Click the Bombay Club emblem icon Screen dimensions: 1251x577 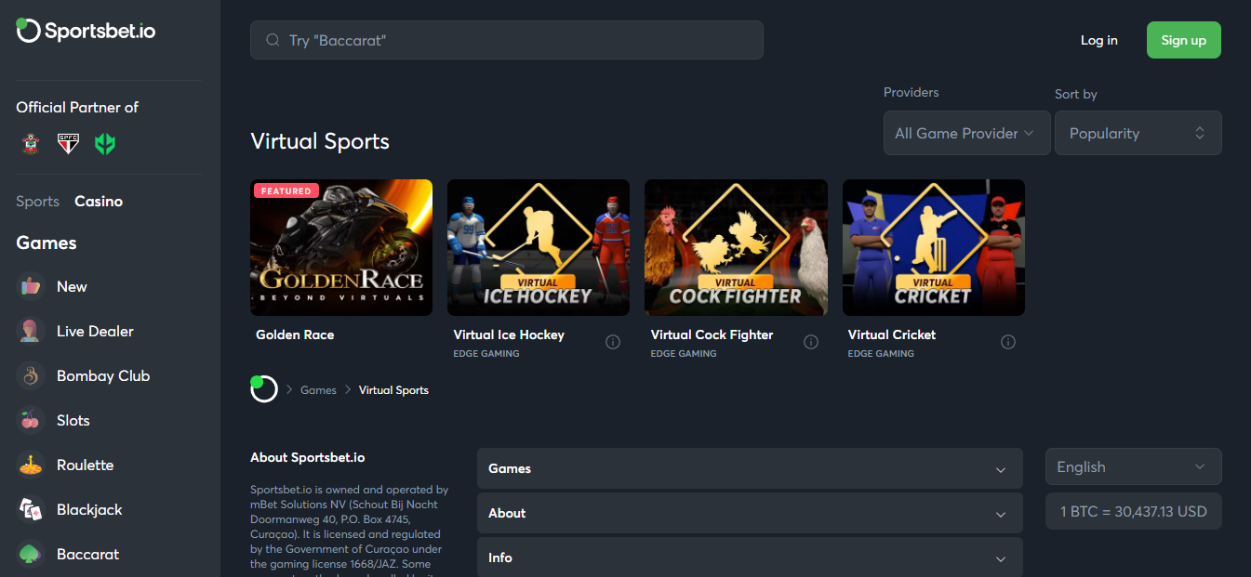(x=31, y=375)
